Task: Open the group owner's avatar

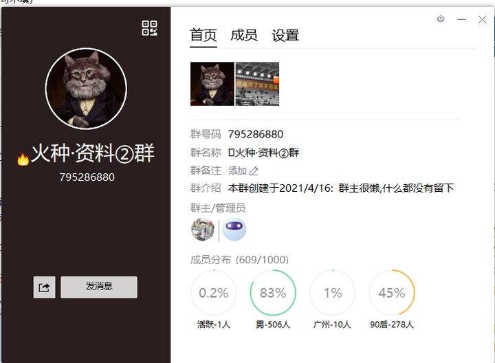Action: (203, 229)
